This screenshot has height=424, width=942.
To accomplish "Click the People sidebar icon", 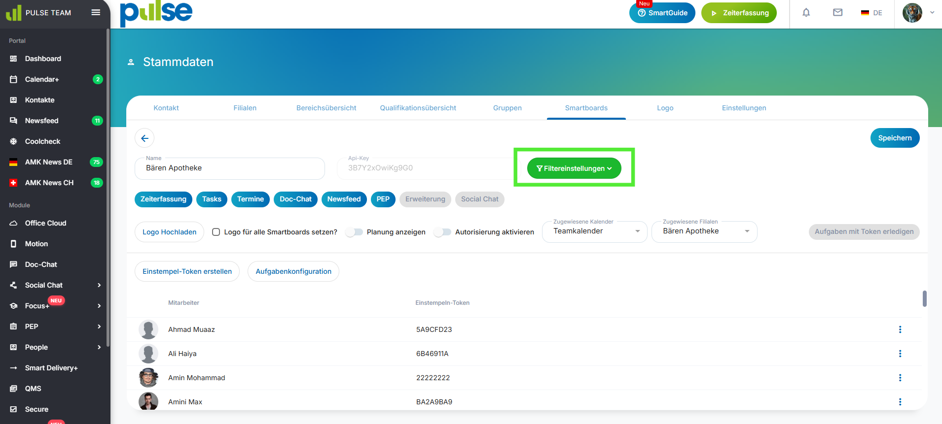I will [x=14, y=347].
